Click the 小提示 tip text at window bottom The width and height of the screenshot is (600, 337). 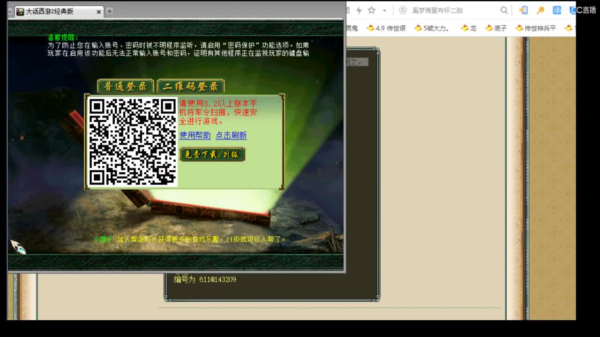[189, 239]
